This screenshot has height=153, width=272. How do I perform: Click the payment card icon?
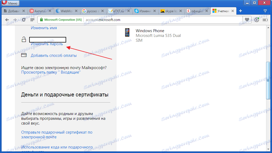coord(24,55)
